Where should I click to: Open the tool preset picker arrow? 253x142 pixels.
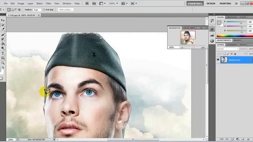pyautogui.click(x=4, y=10)
